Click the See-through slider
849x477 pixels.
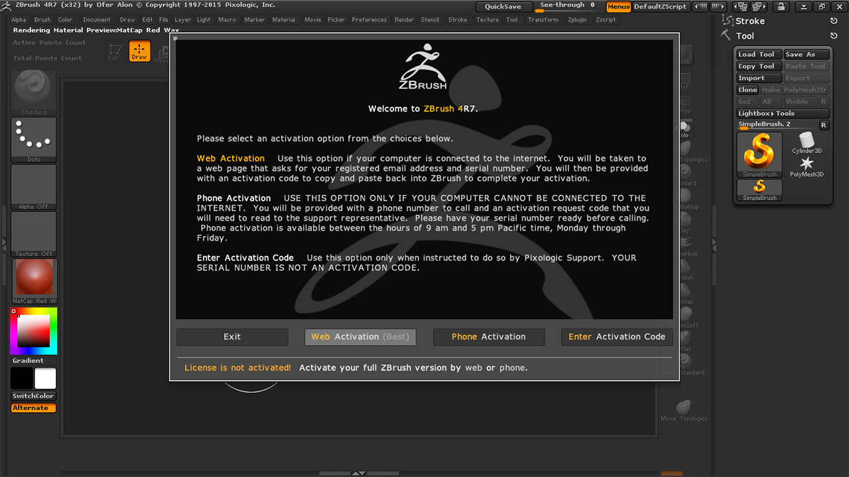tap(567, 7)
